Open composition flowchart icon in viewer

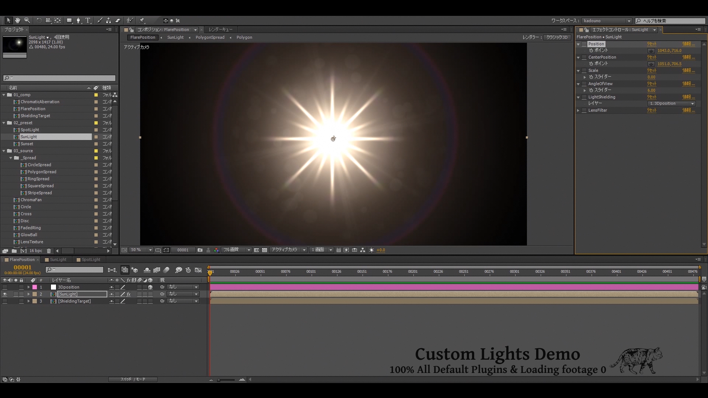coord(363,250)
